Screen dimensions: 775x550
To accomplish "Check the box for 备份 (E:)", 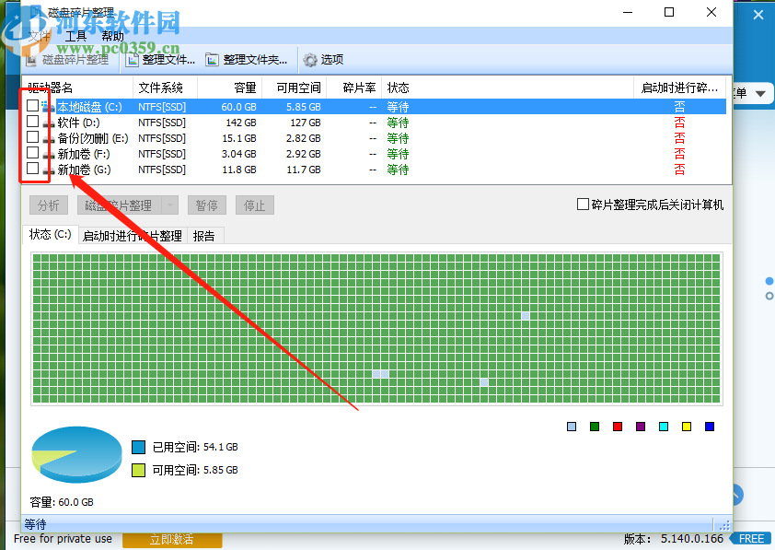I will 32,137.
